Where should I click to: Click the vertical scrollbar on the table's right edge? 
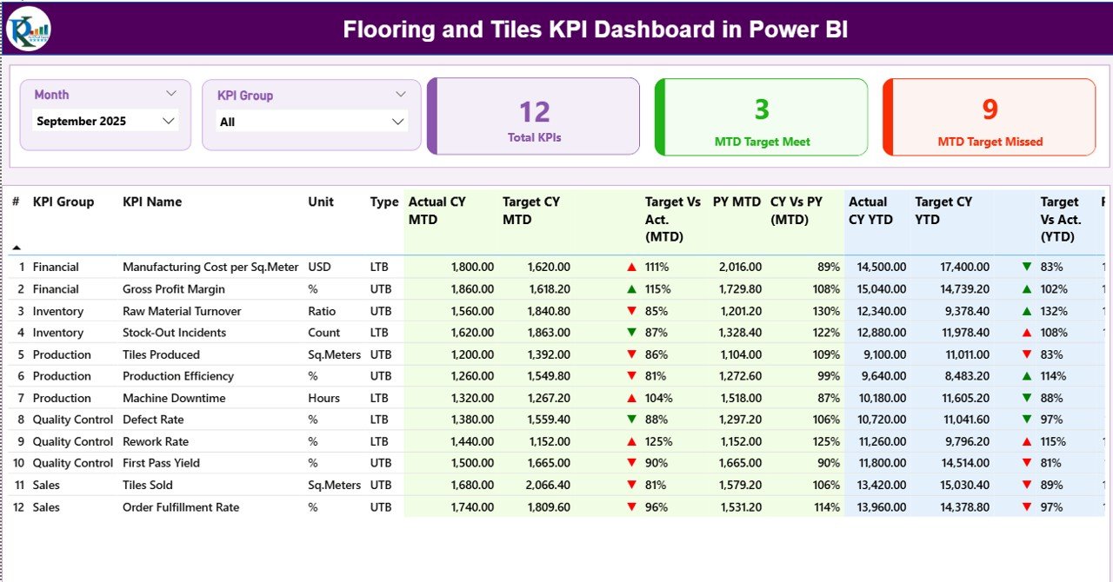pyautogui.click(x=1107, y=347)
